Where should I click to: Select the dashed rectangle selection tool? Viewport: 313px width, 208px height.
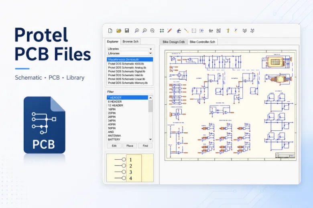tap(194, 31)
